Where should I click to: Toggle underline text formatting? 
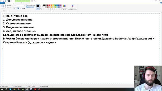coord(22,8)
